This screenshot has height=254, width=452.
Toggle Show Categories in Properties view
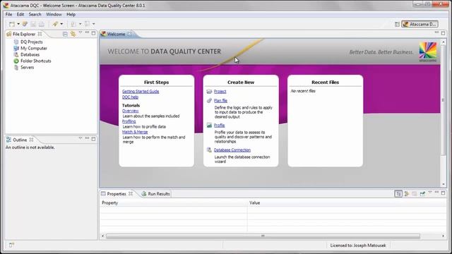[x=398, y=194]
